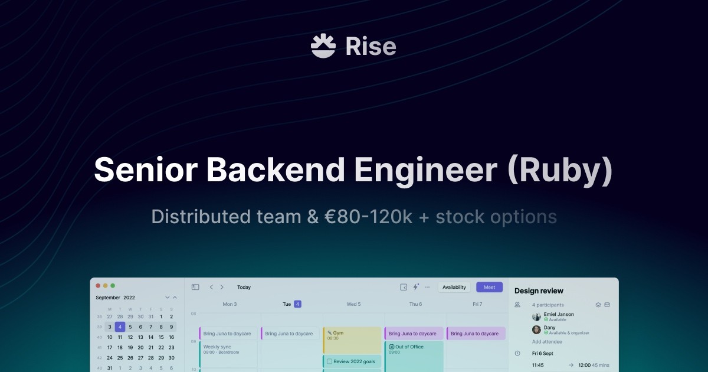Click the clock icon next to Fri 6 Sept

(x=517, y=353)
